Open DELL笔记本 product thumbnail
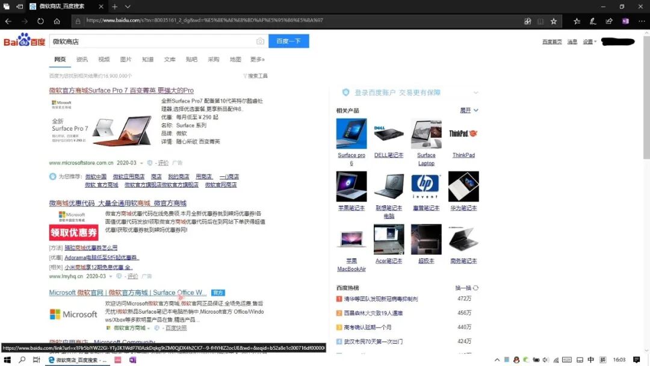The width and height of the screenshot is (650, 366). (389, 134)
